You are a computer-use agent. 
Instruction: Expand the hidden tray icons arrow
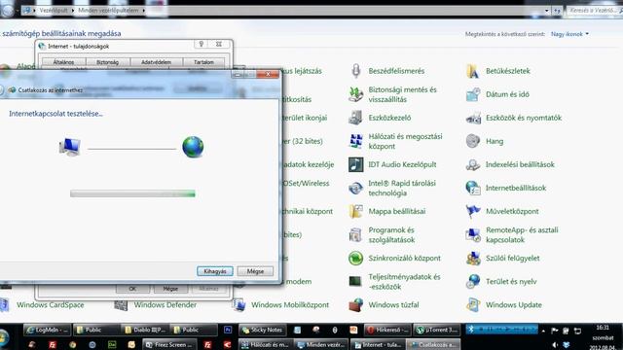click(x=543, y=331)
